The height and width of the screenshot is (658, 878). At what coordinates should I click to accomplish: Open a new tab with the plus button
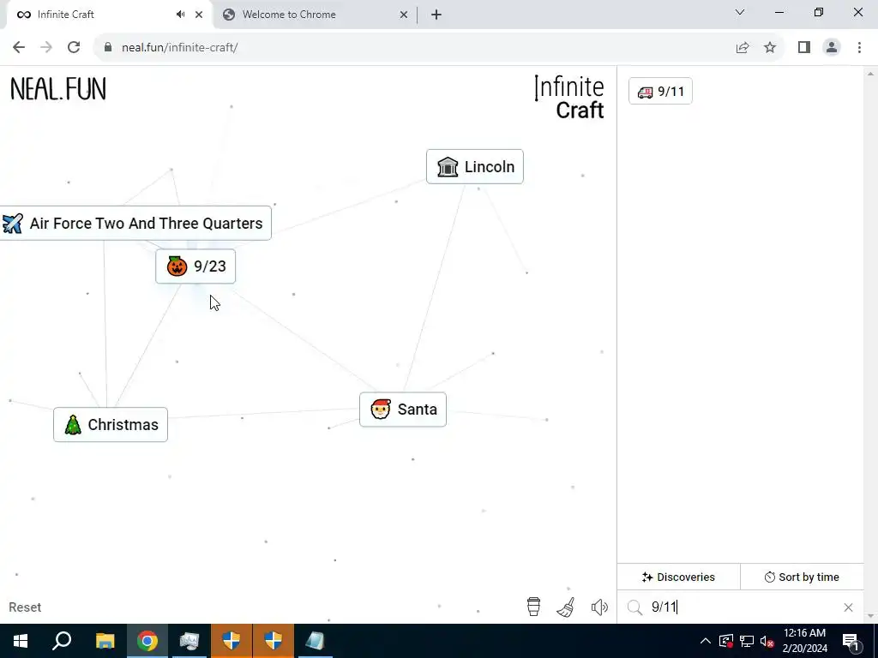click(436, 15)
